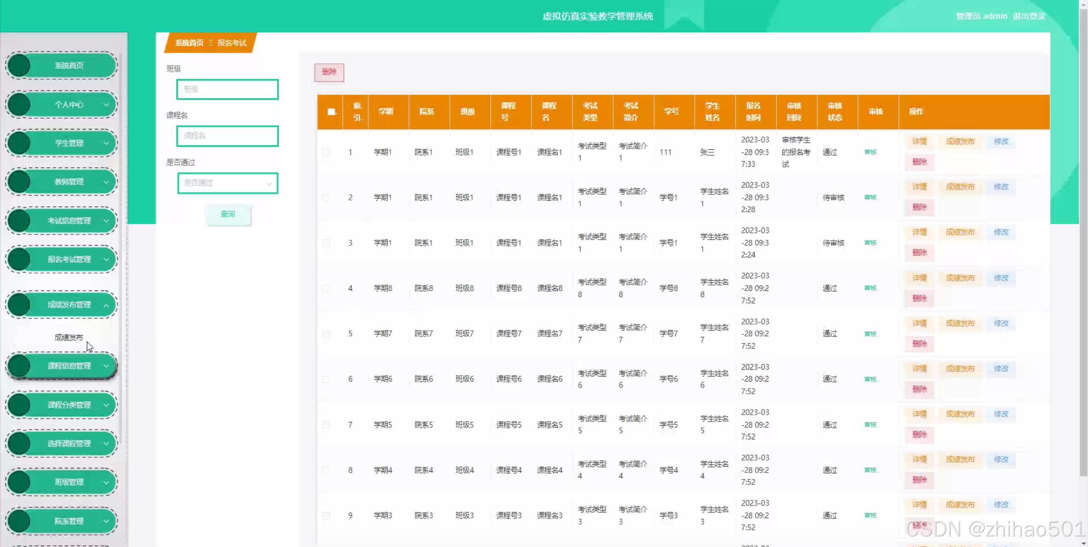
Task: Focus the 课程名 input field
Action: [x=227, y=136]
